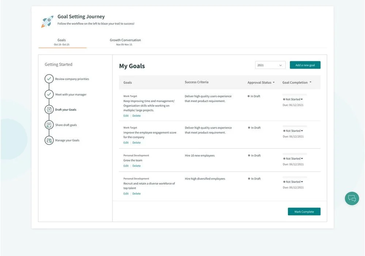Select the Draft your Goals step label
Screen dimensions: 365x256
tap(66, 109)
